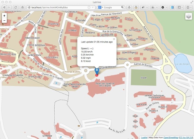Screen dimensions: 194x139
Task: Reload the page with the refresh button
Action: pos(16,7)
